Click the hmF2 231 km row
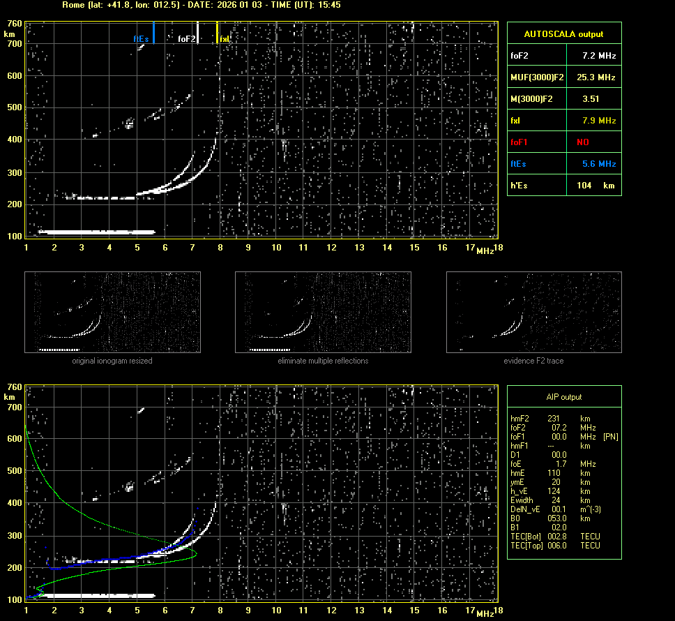675x621 pixels. [x=551, y=419]
